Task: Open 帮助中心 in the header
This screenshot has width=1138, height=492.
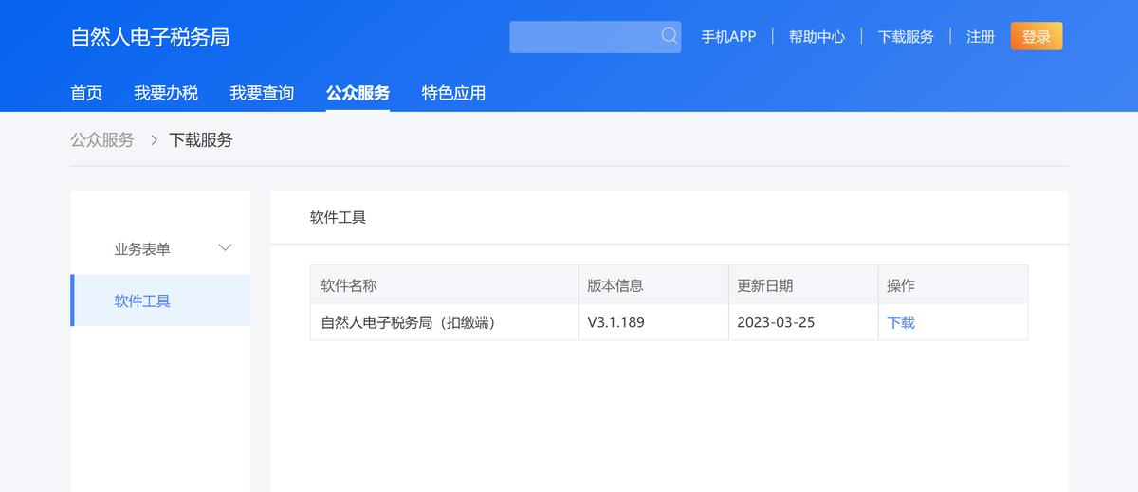Action: (817, 37)
